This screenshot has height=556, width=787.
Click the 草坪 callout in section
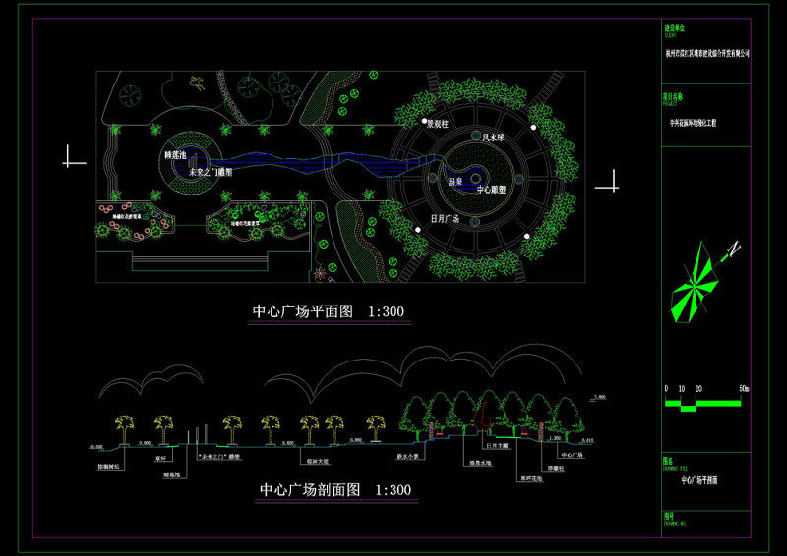[x=161, y=458]
